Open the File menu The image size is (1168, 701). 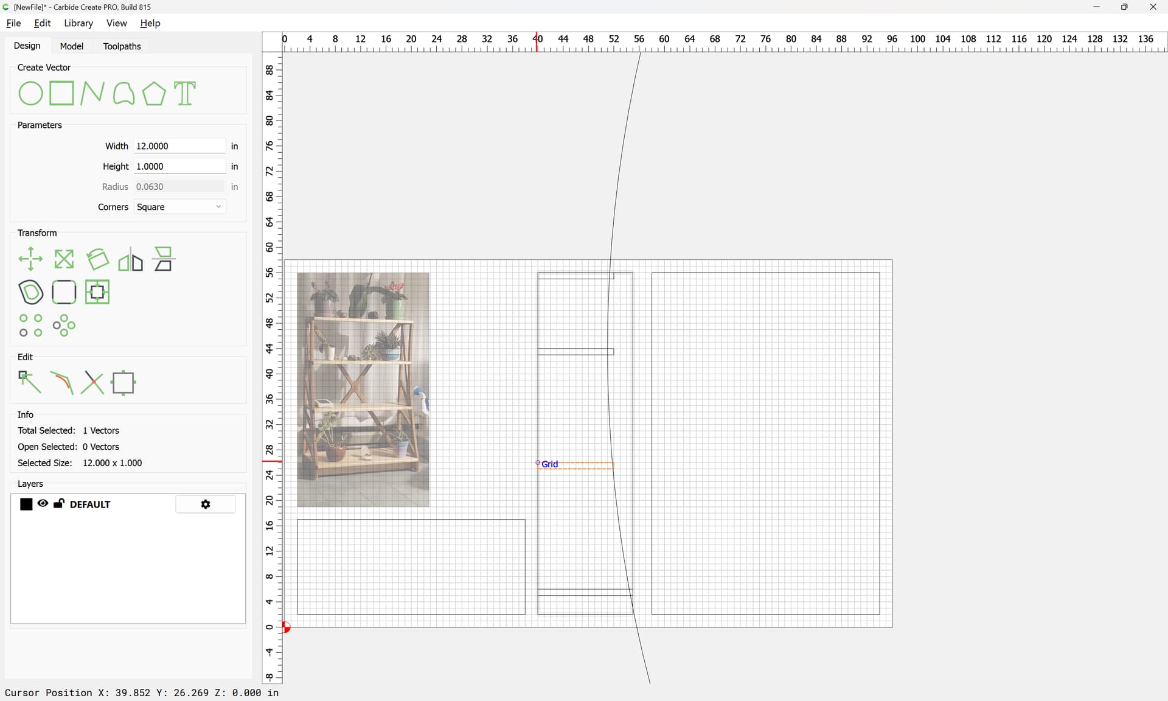(13, 23)
